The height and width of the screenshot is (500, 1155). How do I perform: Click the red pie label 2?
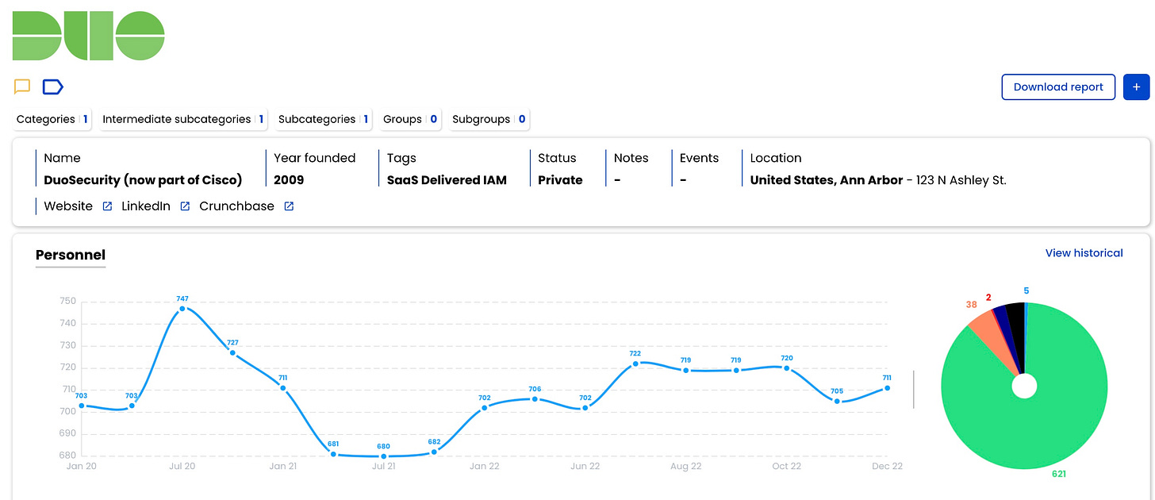pyautogui.click(x=988, y=298)
